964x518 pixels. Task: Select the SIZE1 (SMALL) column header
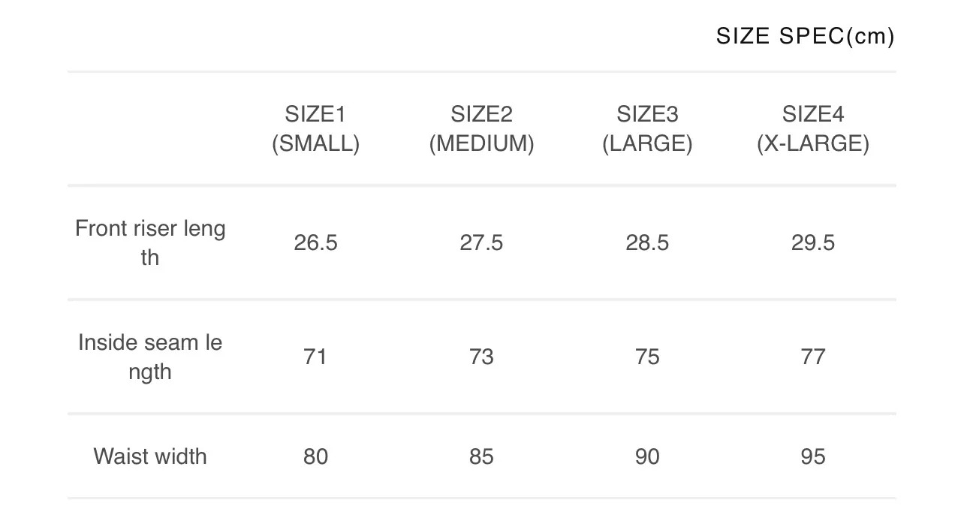315,129
